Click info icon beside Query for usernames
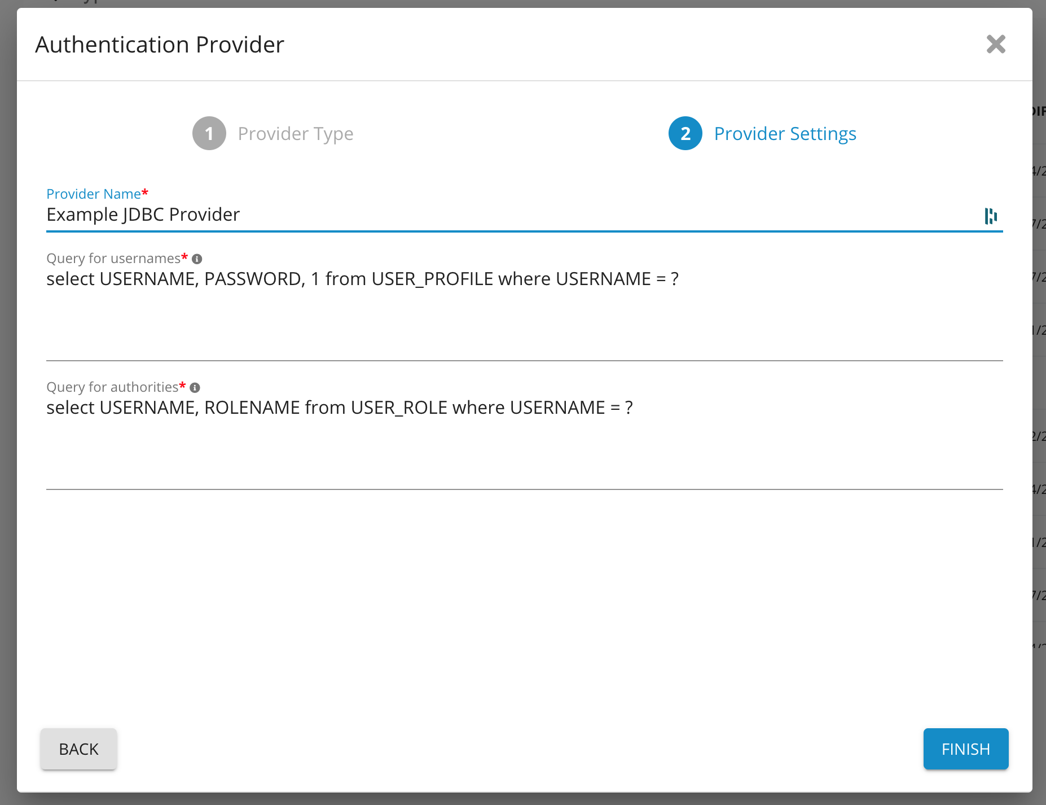The image size is (1046, 805). (x=197, y=259)
